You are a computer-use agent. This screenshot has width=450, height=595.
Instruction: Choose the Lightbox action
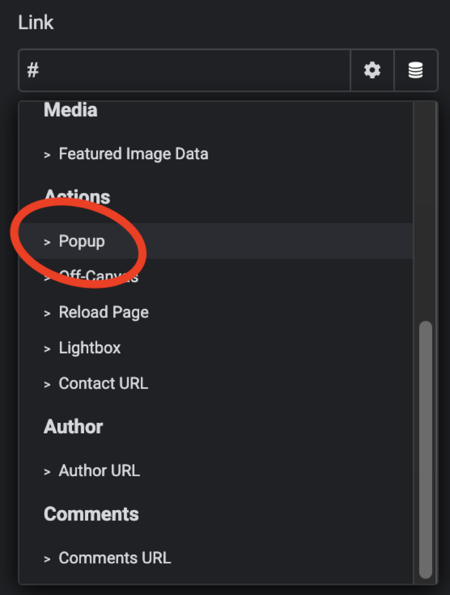[x=90, y=348]
